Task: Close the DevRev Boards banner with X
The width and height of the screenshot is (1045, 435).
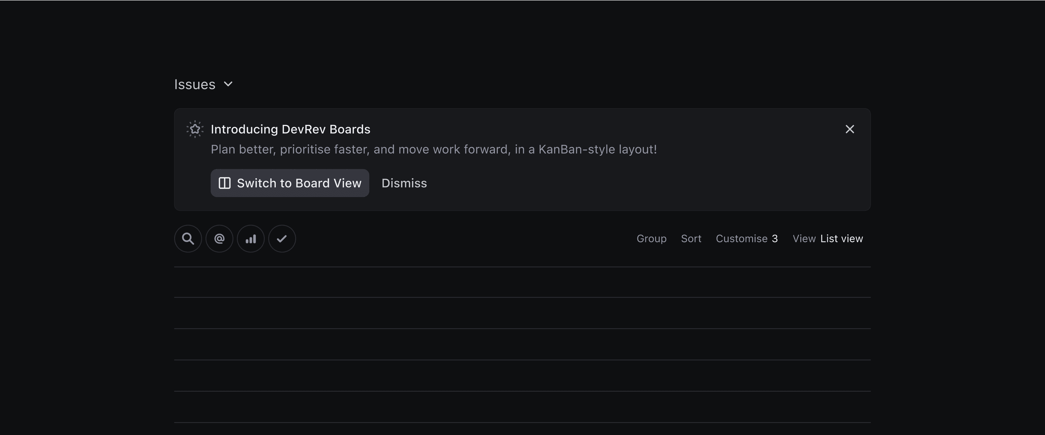Action: click(849, 129)
